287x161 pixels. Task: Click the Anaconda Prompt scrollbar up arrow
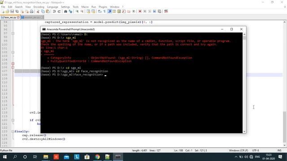[244, 34]
